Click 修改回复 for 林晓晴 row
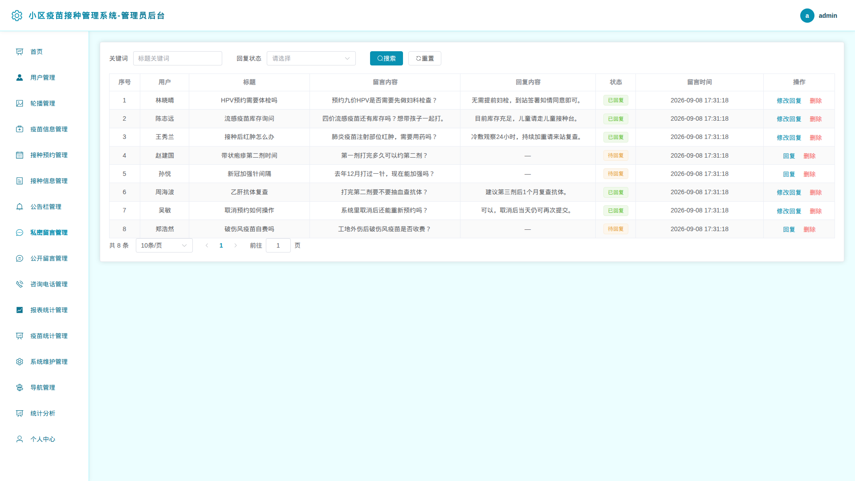 789,101
